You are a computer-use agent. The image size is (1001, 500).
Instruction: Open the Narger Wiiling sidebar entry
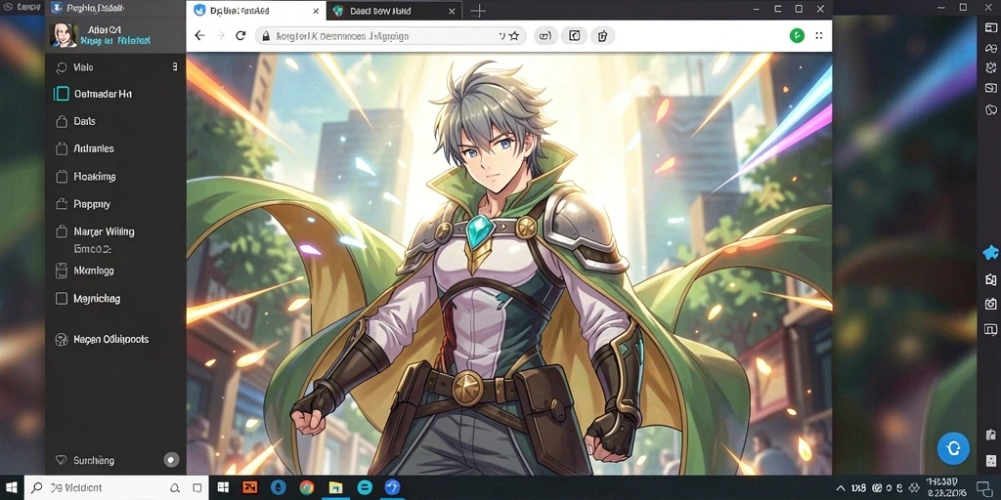point(104,231)
